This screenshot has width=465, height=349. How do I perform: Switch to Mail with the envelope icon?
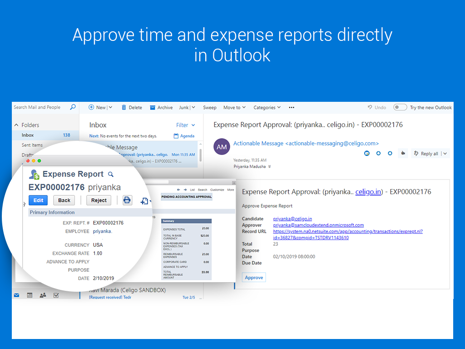[x=17, y=295]
